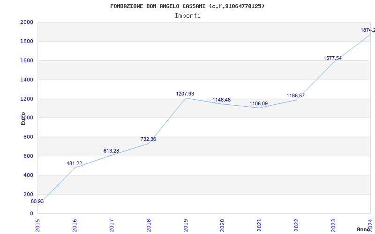Click y-axis value 1400
The height and width of the screenshot is (234, 375).
tap(27, 80)
